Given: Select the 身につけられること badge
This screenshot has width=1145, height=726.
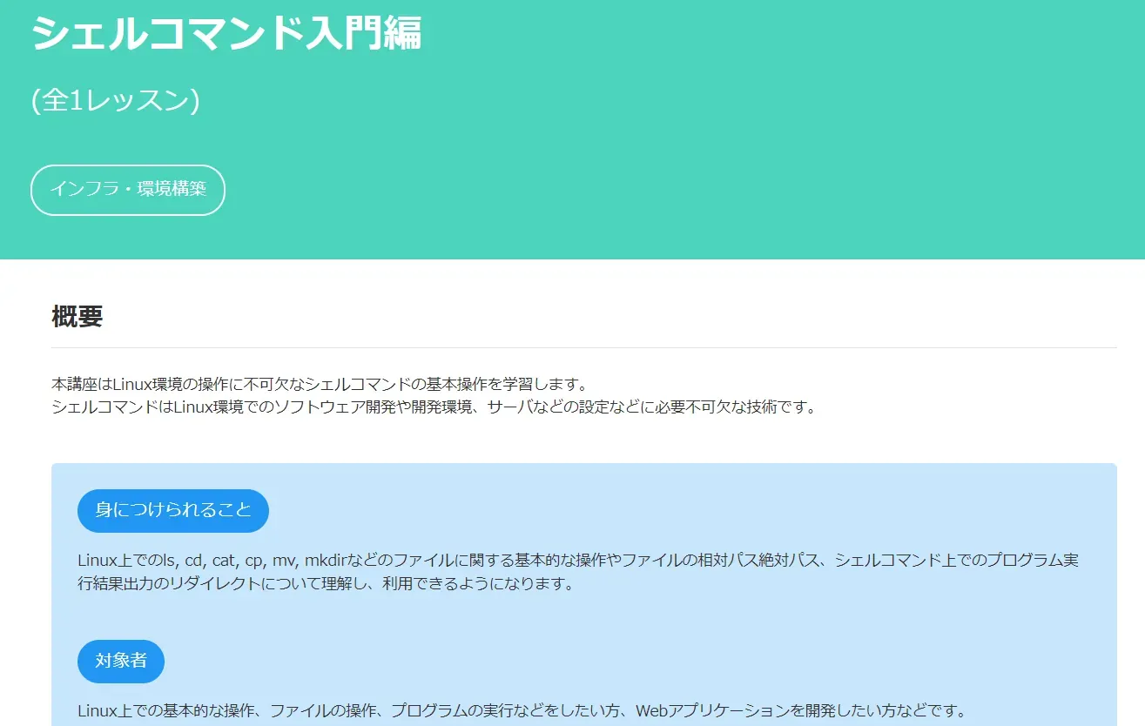Looking at the screenshot, I should pos(173,511).
